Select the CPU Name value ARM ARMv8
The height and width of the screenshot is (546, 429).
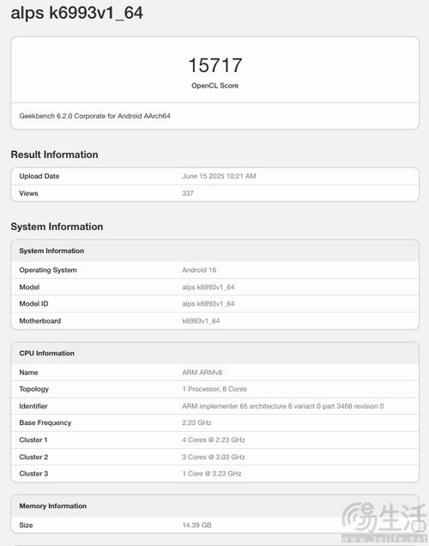(202, 373)
